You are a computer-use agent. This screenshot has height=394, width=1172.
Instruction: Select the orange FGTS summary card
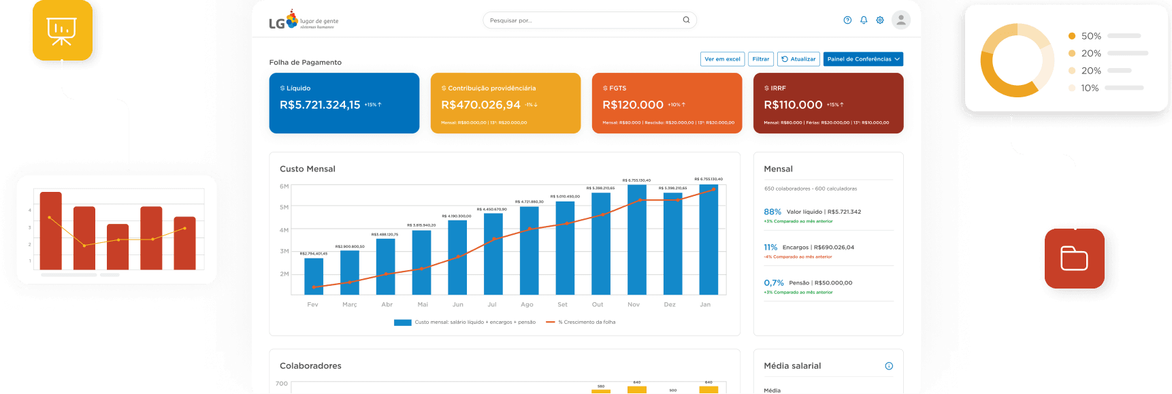click(x=666, y=103)
